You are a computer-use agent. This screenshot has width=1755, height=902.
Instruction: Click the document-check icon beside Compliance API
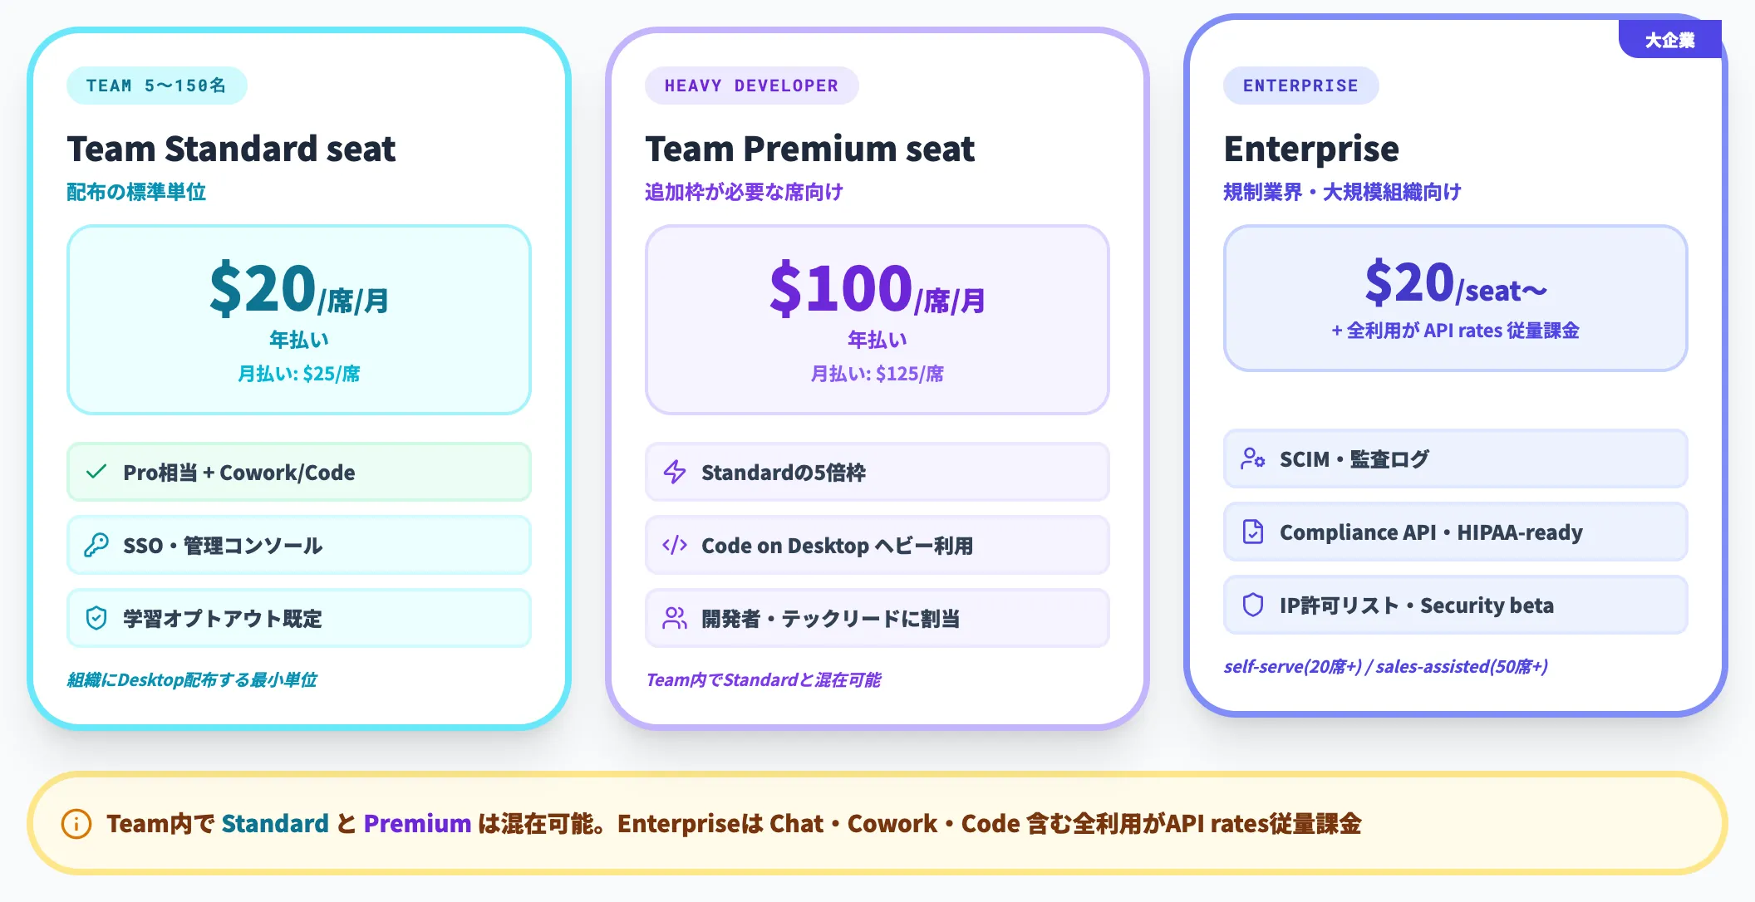click(1253, 532)
